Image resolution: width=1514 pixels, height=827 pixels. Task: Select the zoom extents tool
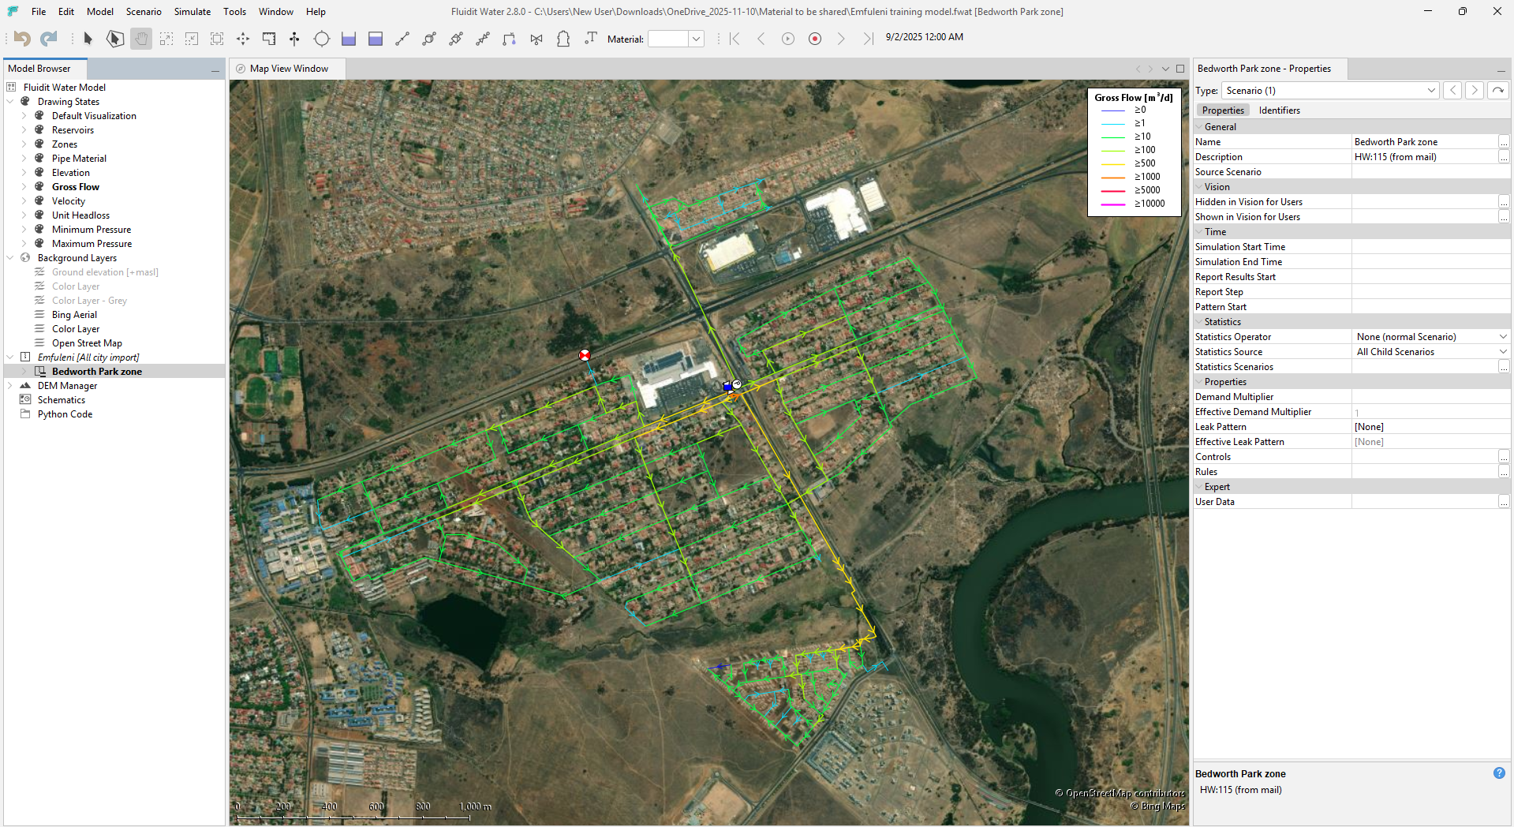[x=217, y=39]
